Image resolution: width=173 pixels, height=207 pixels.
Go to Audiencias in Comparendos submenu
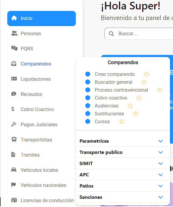pyautogui.click(x=107, y=106)
